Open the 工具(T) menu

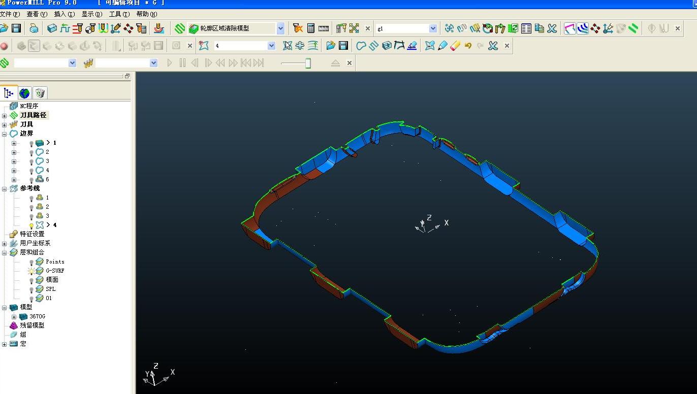[x=119, y=14]
